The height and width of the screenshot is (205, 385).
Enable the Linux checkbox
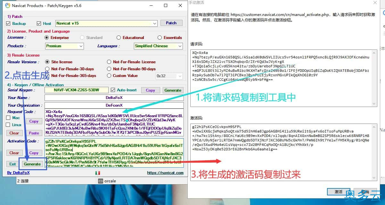[x=8, y=125]
